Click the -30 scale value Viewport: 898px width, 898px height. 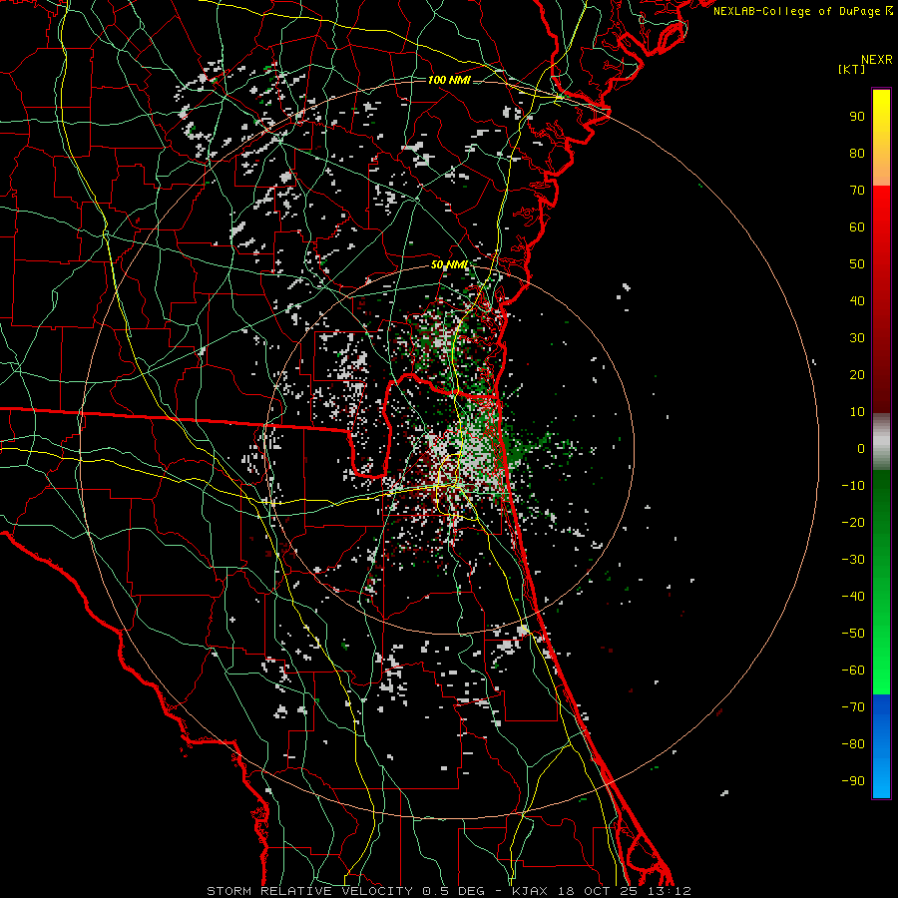click(x=853, y=560)
